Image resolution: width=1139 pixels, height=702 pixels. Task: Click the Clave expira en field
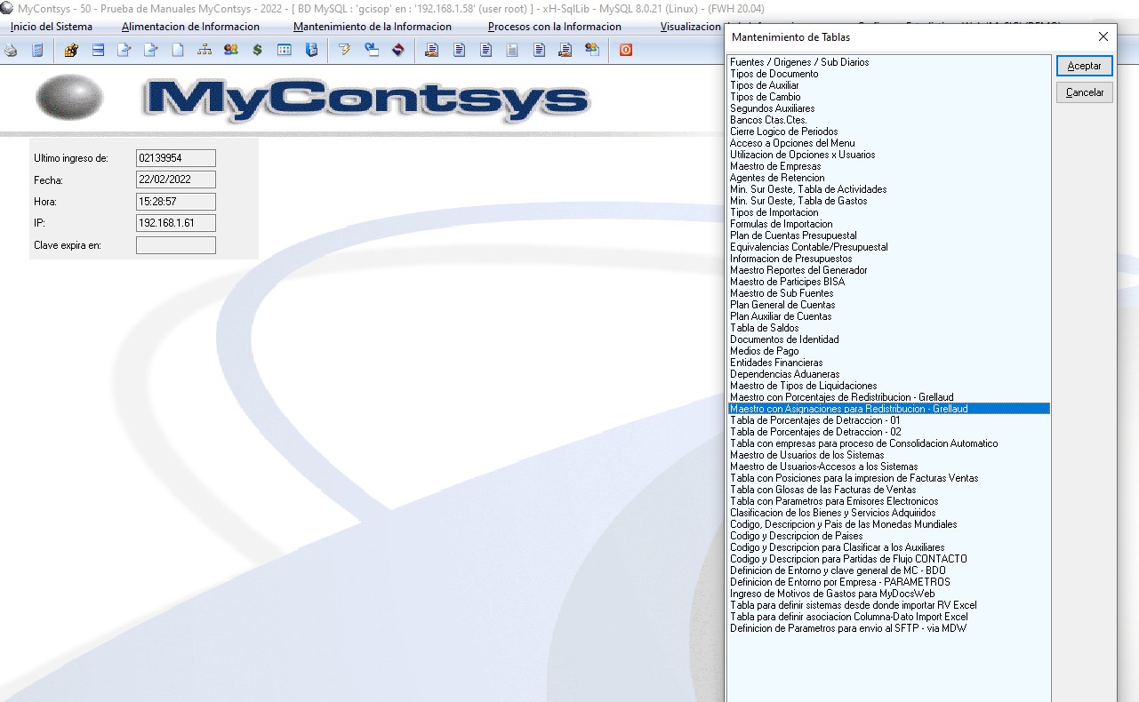(175, 245)
